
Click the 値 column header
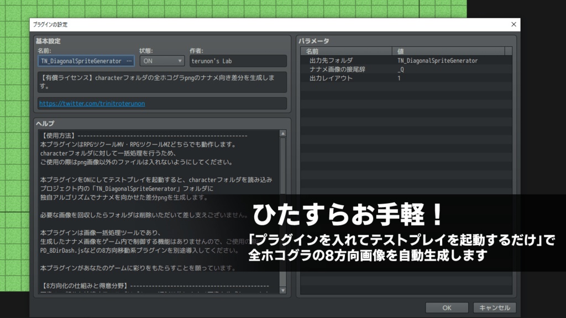click(401, 50)
